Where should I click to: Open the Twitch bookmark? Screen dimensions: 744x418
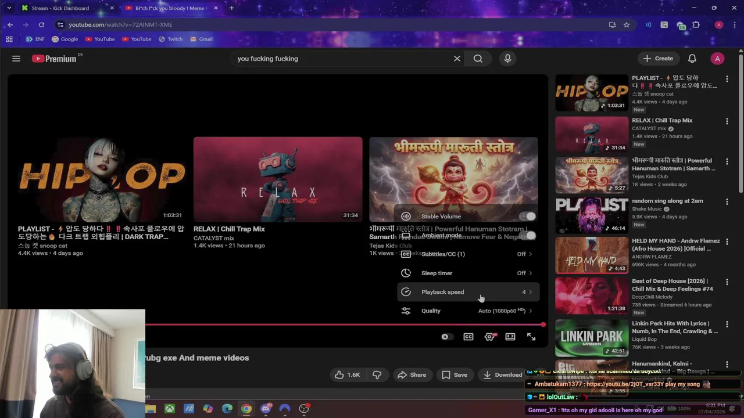171,39
